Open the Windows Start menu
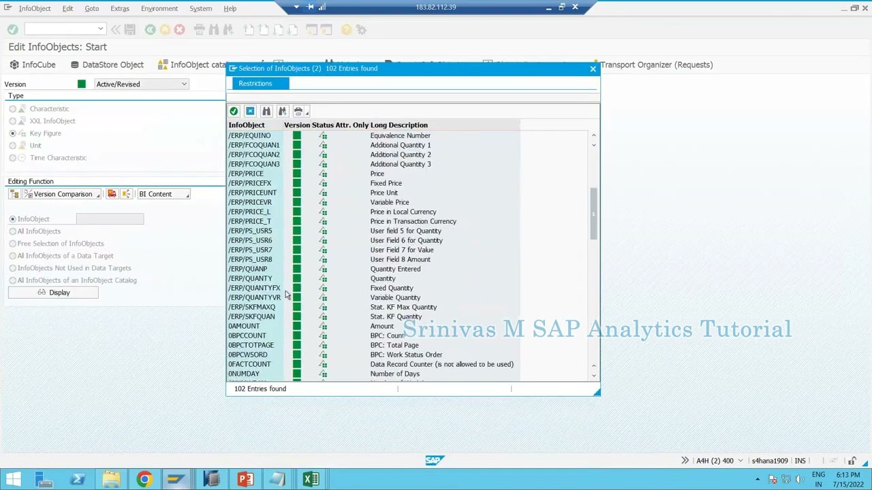Viewport: 872px width, 490px height. coord(14,479)
